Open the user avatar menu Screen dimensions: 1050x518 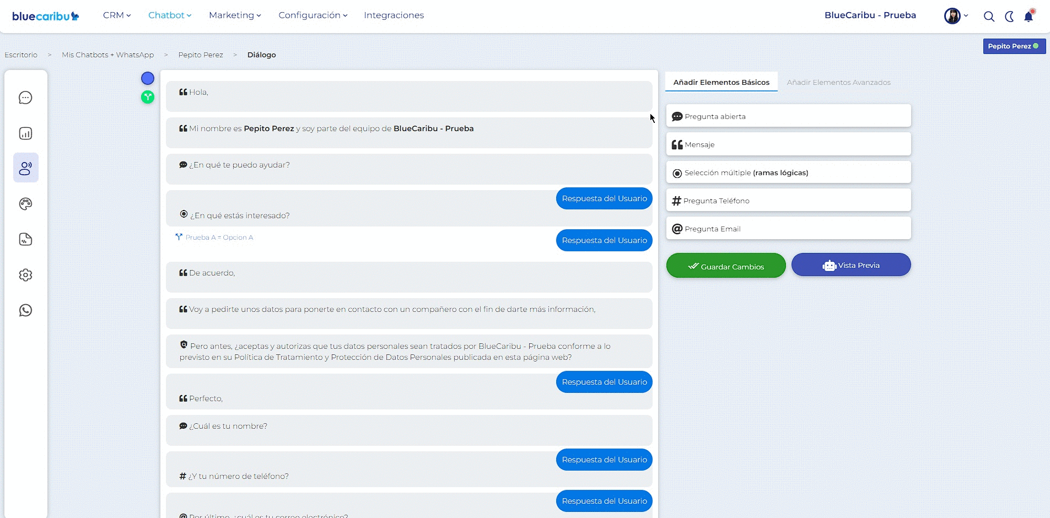pyautogui.click(x=956, y=16)
